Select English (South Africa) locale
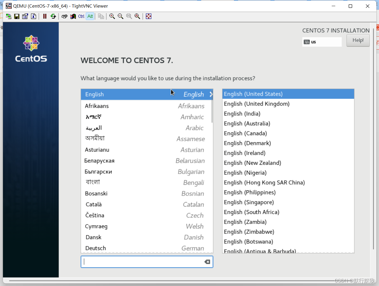The height and width of the screenshot is (286, 379). (288, 212)
